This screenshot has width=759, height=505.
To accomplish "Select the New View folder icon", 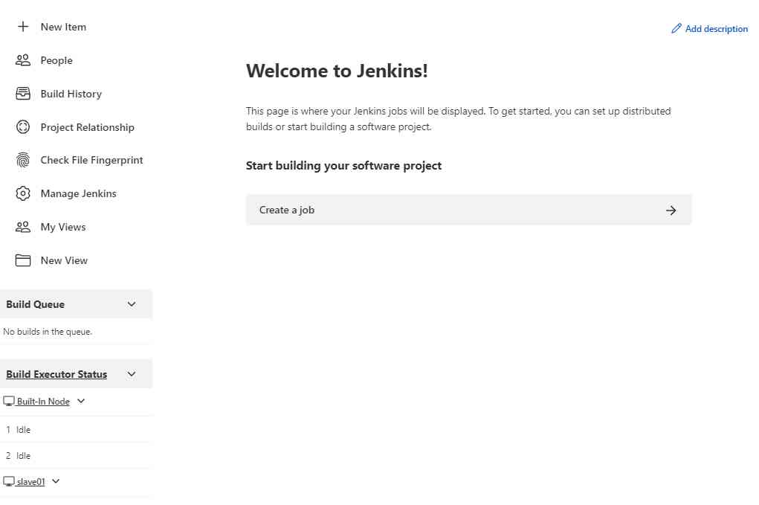I will pos(22,260).
